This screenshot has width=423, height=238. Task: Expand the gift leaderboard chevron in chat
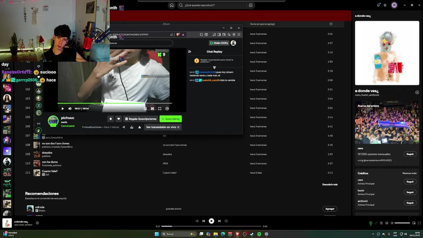coord(214,67)
